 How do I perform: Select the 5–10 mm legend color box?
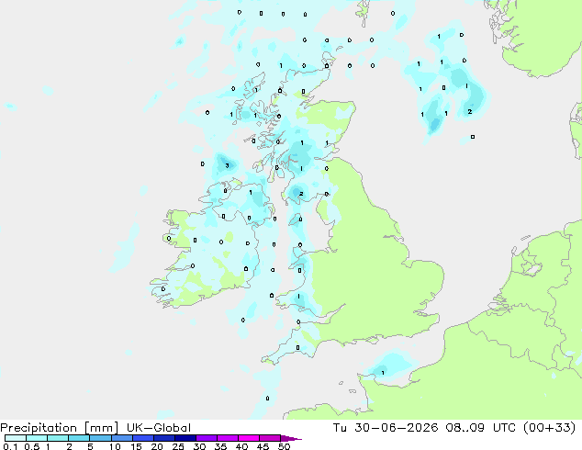coord(100,438)
